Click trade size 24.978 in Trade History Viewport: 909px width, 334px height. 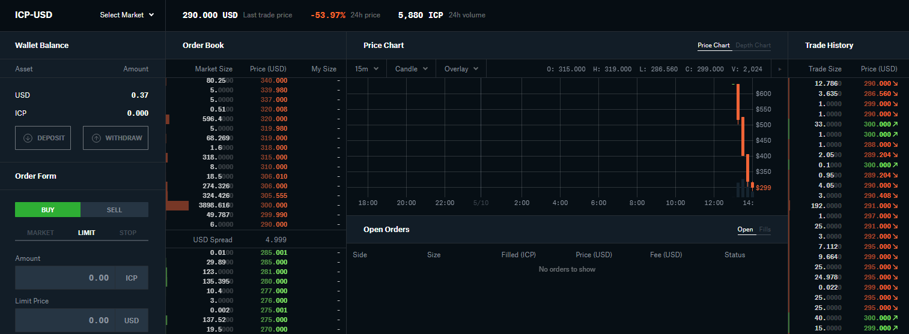point(828,277)
